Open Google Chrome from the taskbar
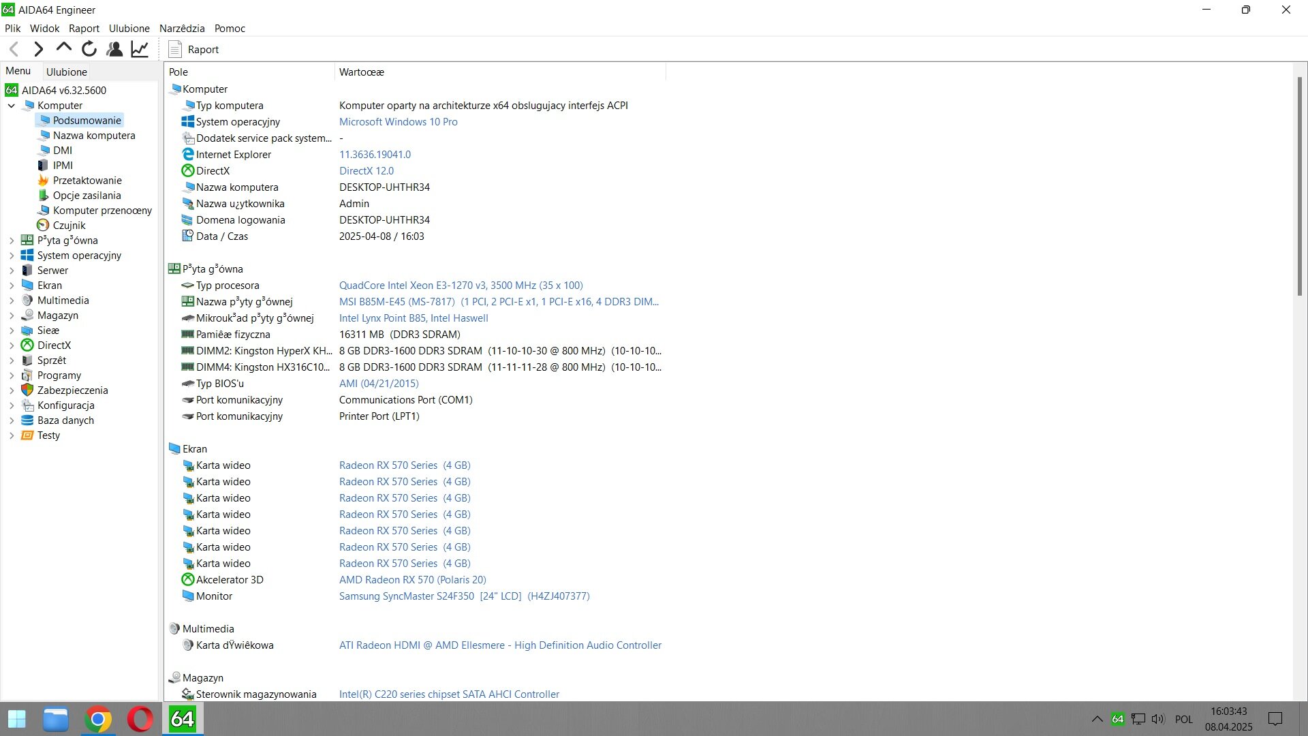The image size is (1308, 736). tap(98, 719)
